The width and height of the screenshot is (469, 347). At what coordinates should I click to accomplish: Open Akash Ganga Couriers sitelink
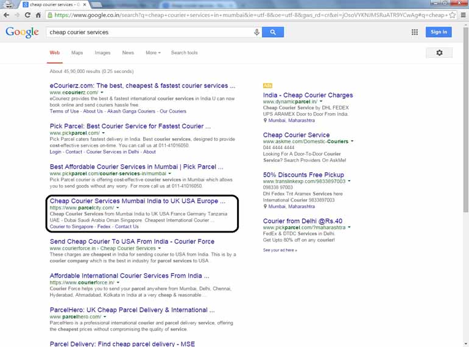pos(131,111)
